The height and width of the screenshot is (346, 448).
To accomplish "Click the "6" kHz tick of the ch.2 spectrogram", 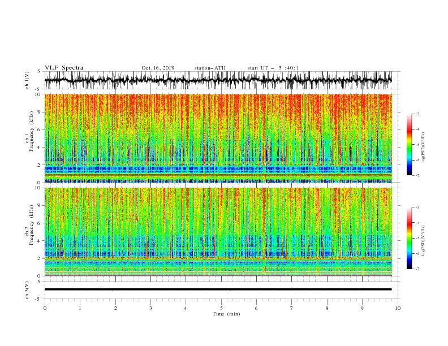I will click(40, 223).
